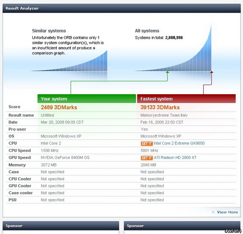
Task: Click the All systems heading
Action: tap(147, 31)
